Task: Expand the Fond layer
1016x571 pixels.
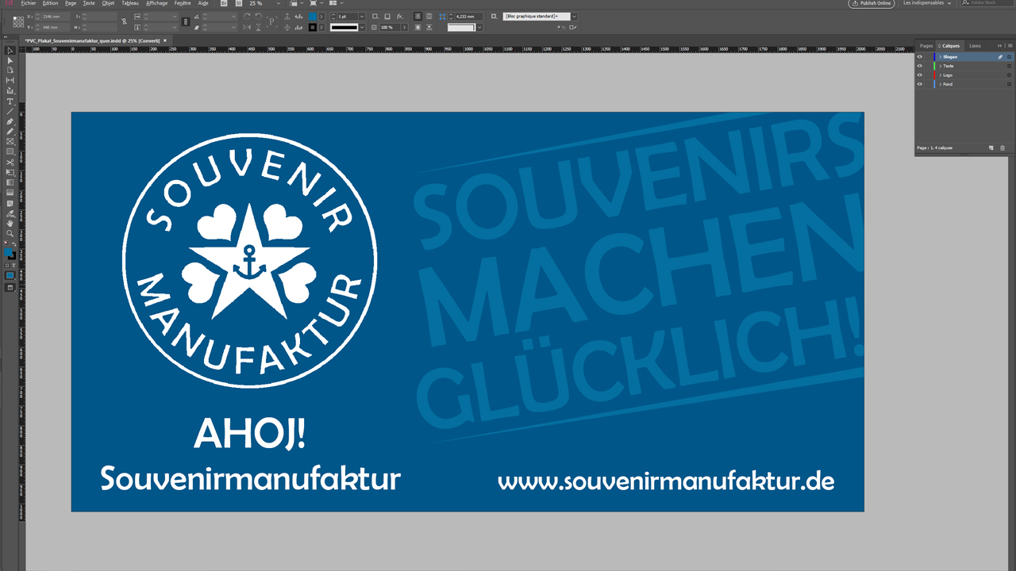Action: coord(940,84)
